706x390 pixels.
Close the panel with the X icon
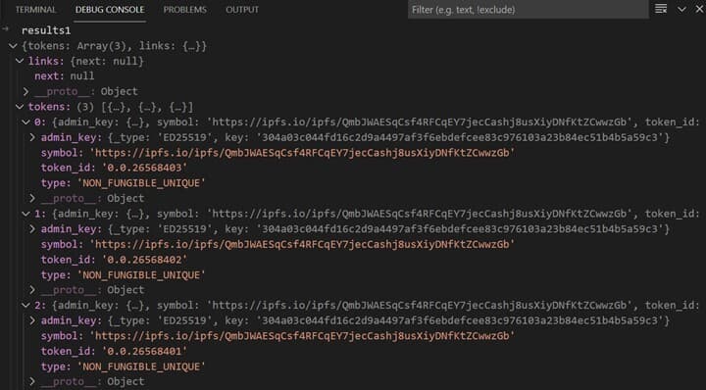click(700, 9)
